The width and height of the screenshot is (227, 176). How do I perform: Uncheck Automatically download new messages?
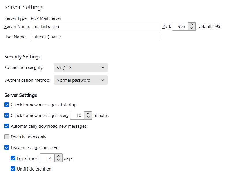click(7, 126)
